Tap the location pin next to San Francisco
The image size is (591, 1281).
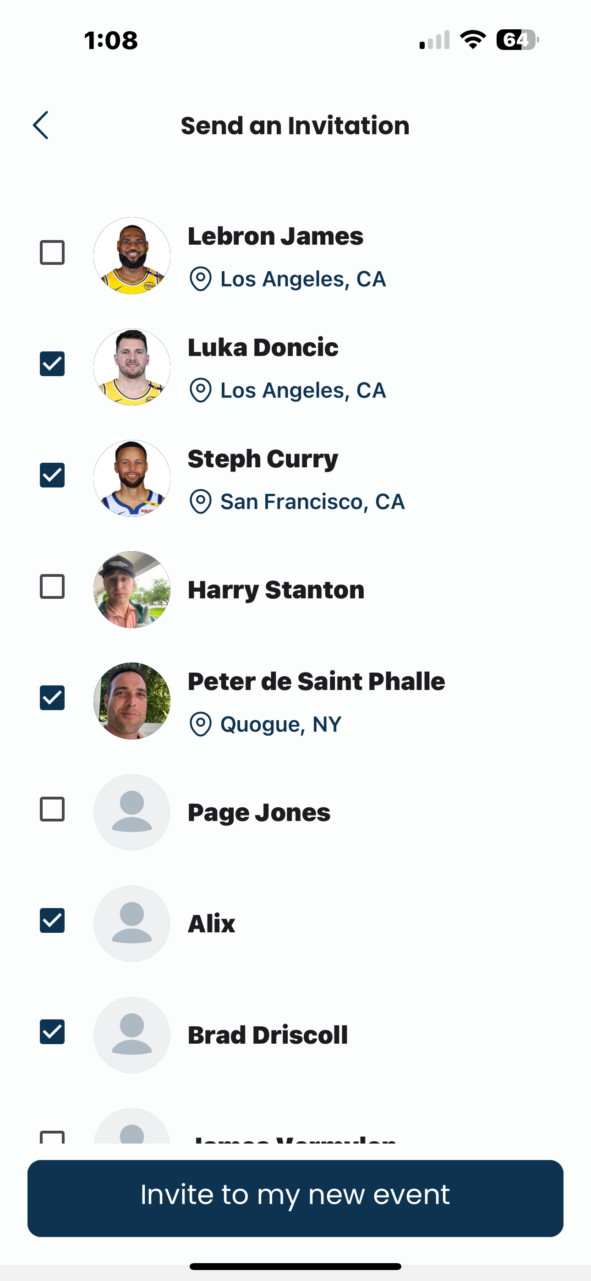tap(201, 502)
